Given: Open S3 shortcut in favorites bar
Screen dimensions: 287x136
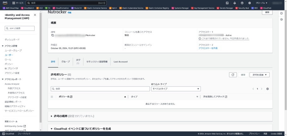Looking at the screenshot, I should [x=48, y=8].
